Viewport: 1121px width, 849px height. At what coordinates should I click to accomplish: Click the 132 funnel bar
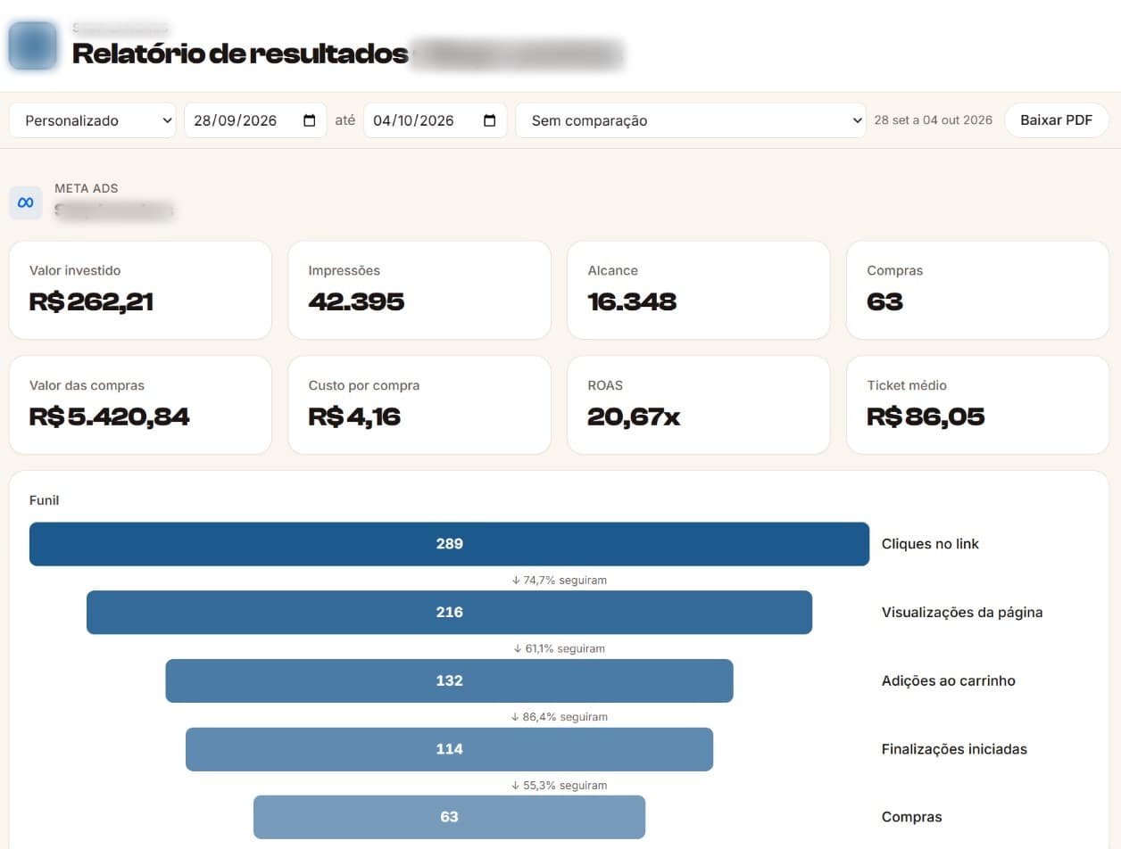(x=449, y=680)
